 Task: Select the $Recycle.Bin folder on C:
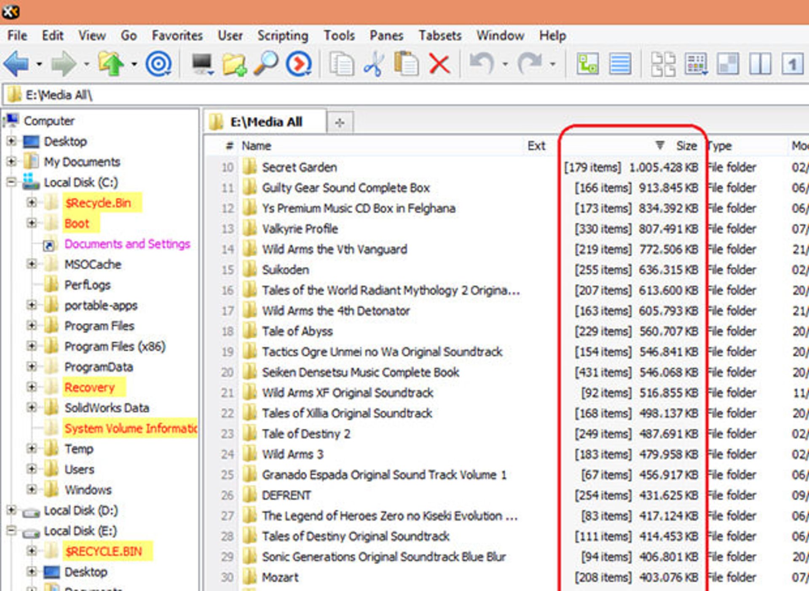(98, 203)
